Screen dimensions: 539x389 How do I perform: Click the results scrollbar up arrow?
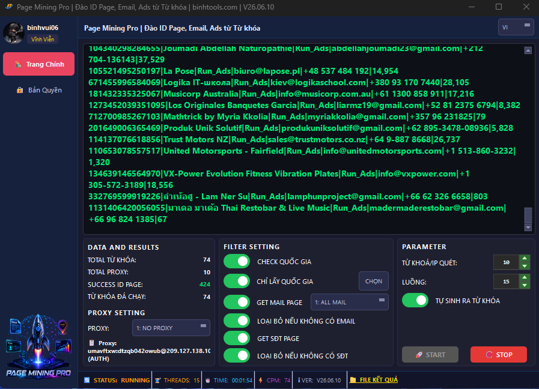(x=528, y=50)
